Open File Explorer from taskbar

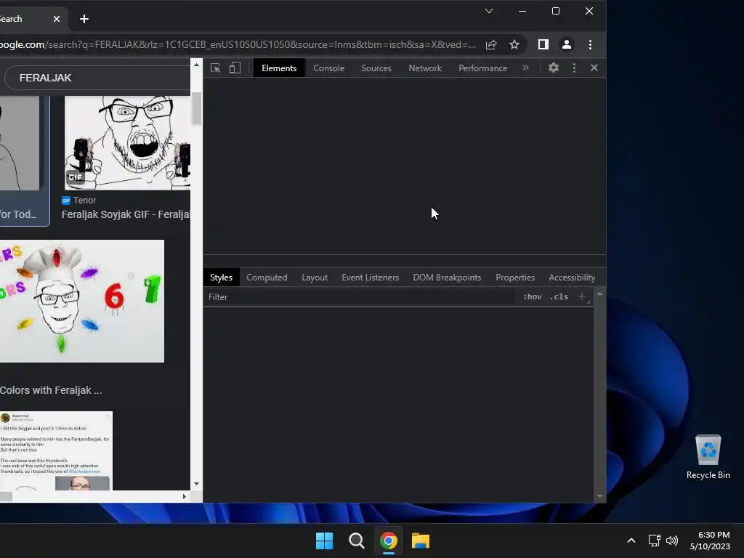421,541
